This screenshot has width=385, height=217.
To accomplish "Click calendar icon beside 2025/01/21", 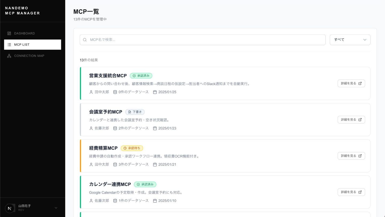I will pyautogui.click(x=155, y=164).
